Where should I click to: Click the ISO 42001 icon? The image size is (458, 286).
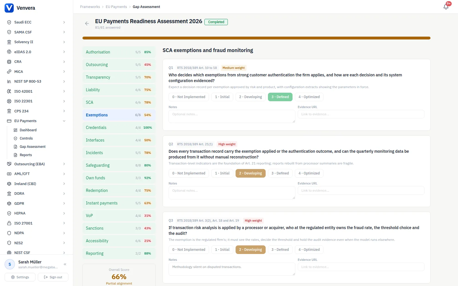pos(9,91)
